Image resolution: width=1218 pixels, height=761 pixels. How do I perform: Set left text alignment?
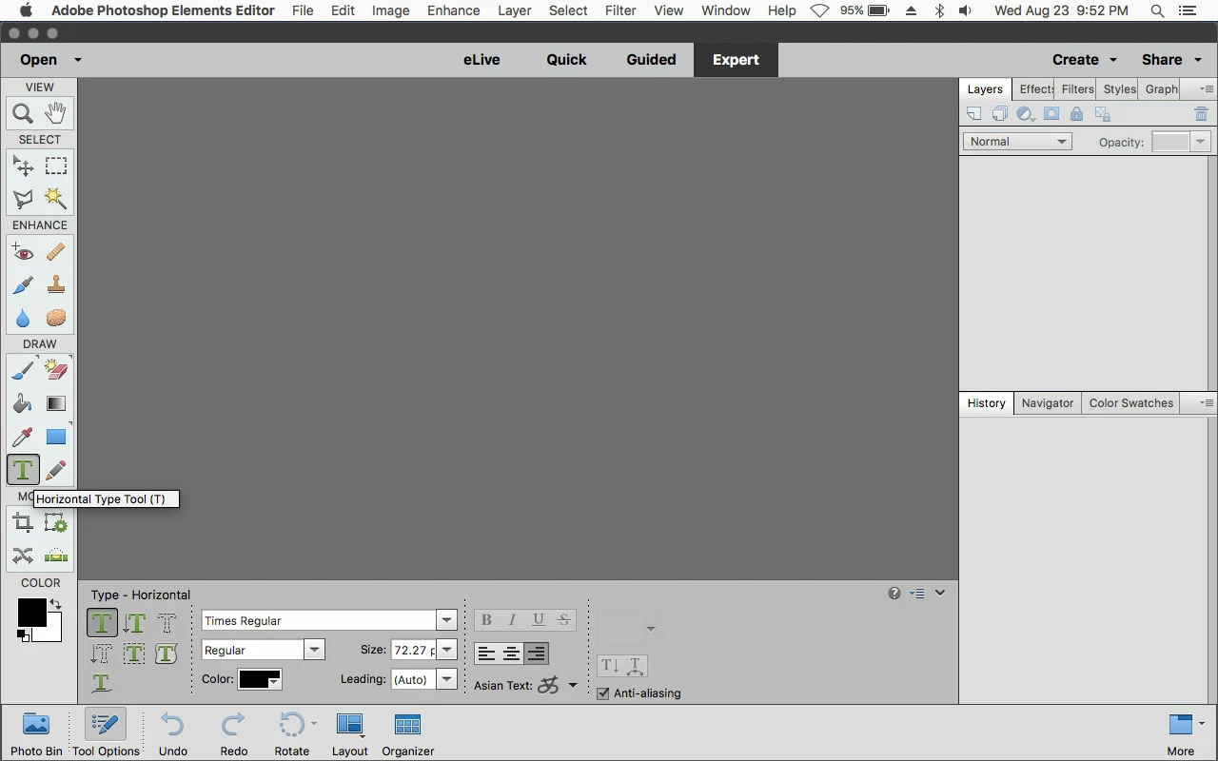[x=486, y=654]
